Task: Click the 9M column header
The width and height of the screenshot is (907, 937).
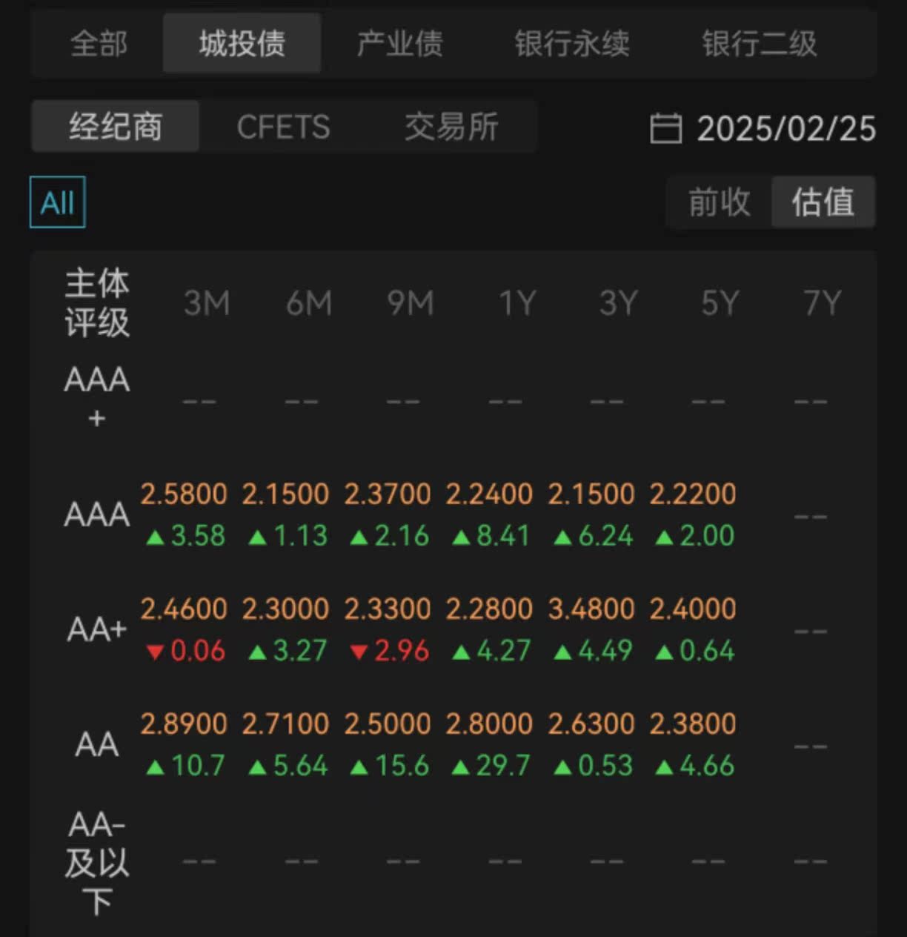Action: 411,303
